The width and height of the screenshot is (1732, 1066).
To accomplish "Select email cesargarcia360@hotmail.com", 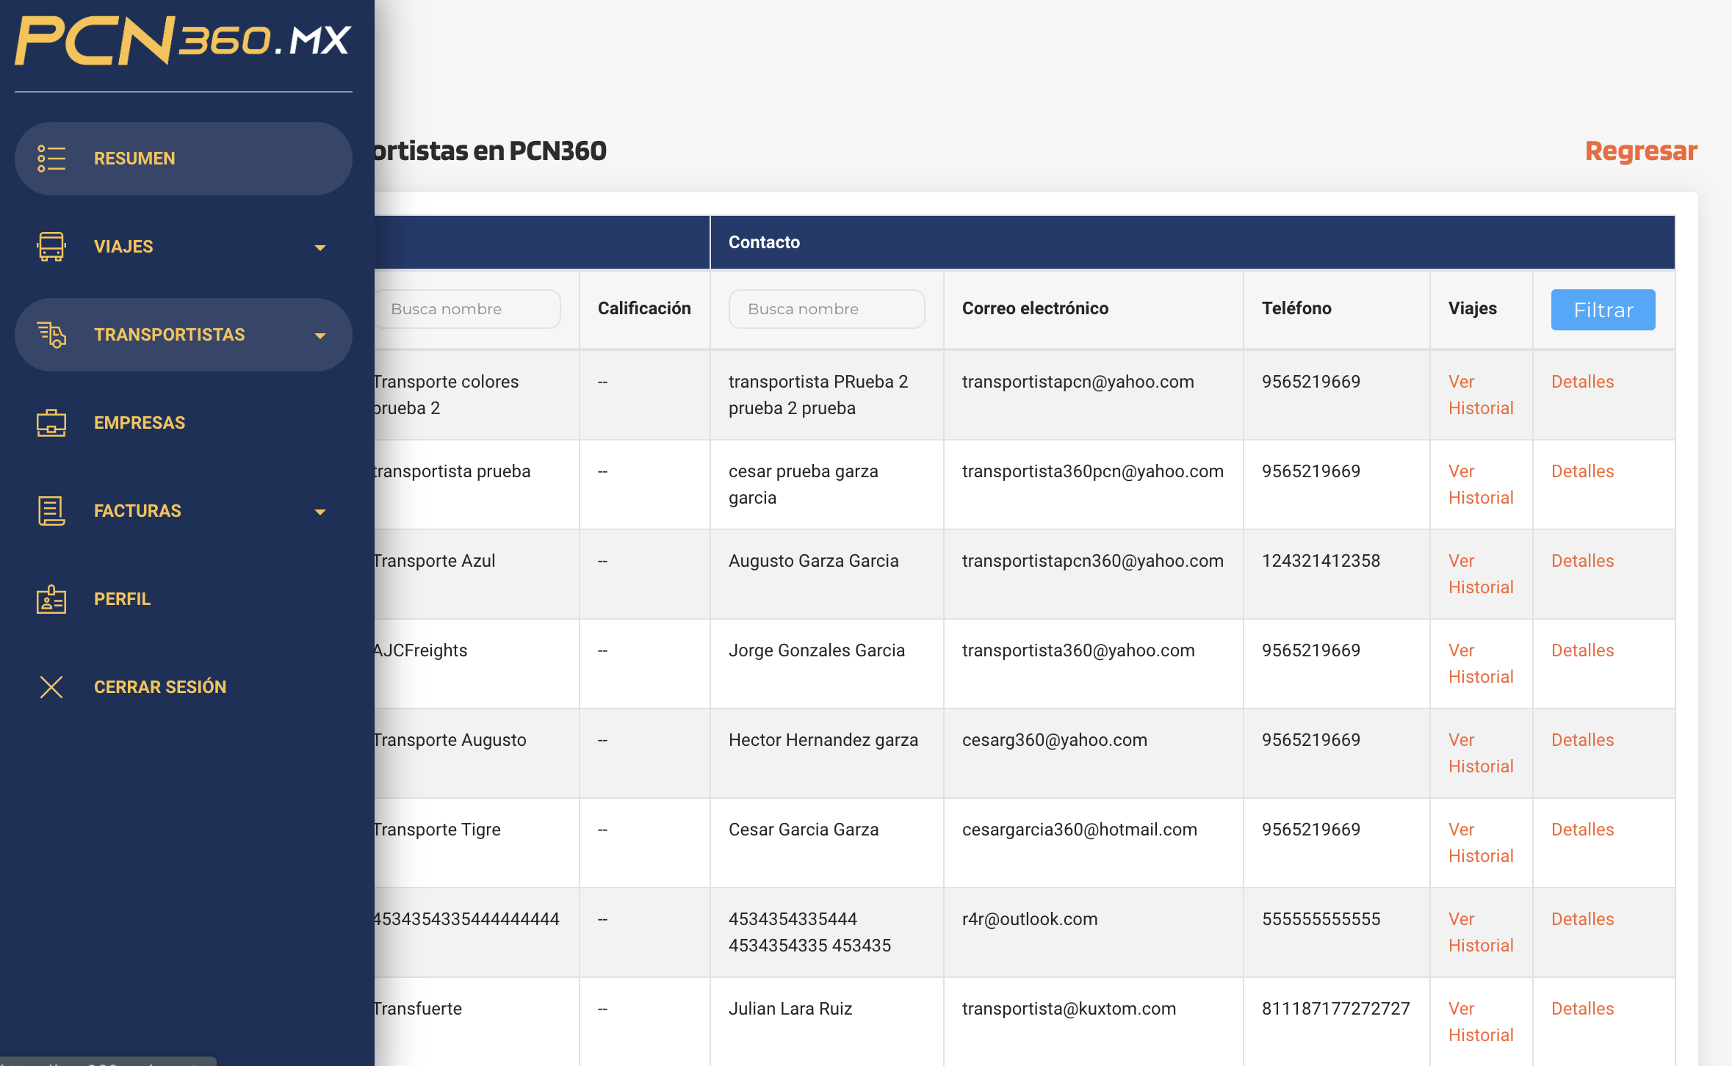I will click(x=1079, y=830).
